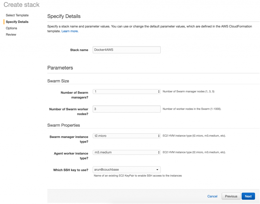Screen dimensions: 260x204
Task: Go to the Options step
Action: 11,28
